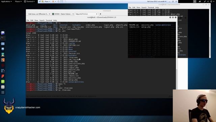Launch Armitage from the dock
The image size is (216, 122).
coord(3,55)
